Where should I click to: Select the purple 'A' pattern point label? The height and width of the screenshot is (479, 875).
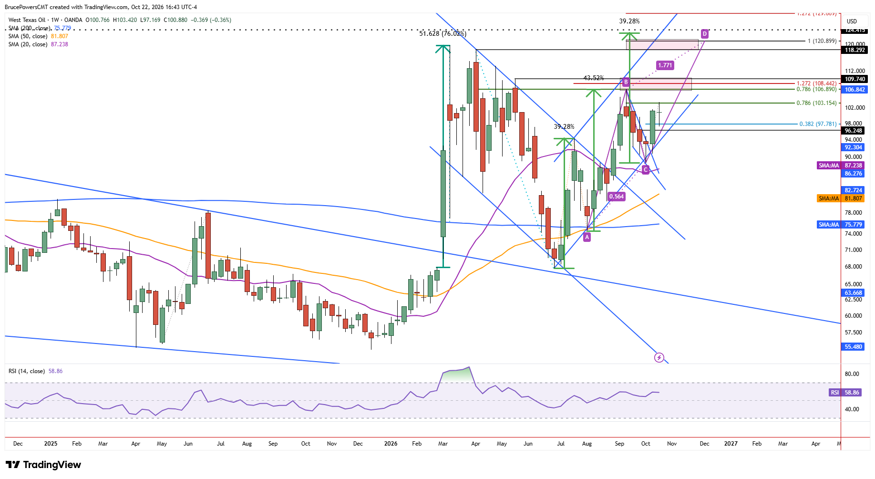pos(587,237)
